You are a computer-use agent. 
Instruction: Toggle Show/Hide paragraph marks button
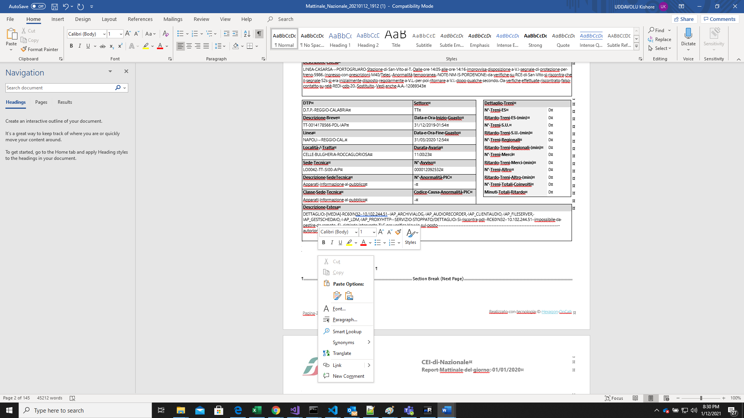point(259,34)
